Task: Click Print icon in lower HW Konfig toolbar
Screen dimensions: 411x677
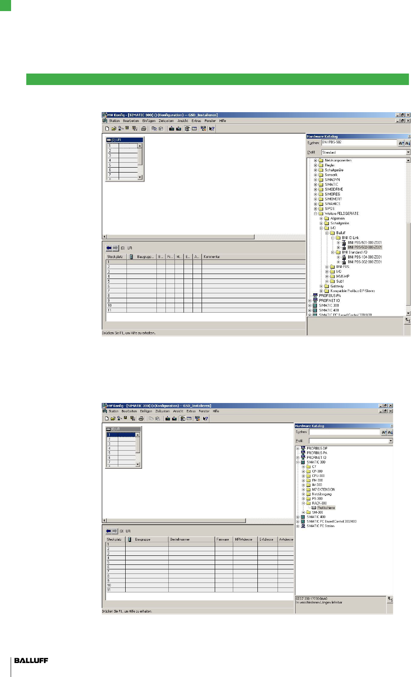Action: [x=141, y=419]
